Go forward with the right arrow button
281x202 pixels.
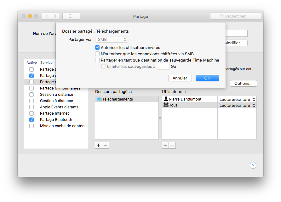point(55,16)
